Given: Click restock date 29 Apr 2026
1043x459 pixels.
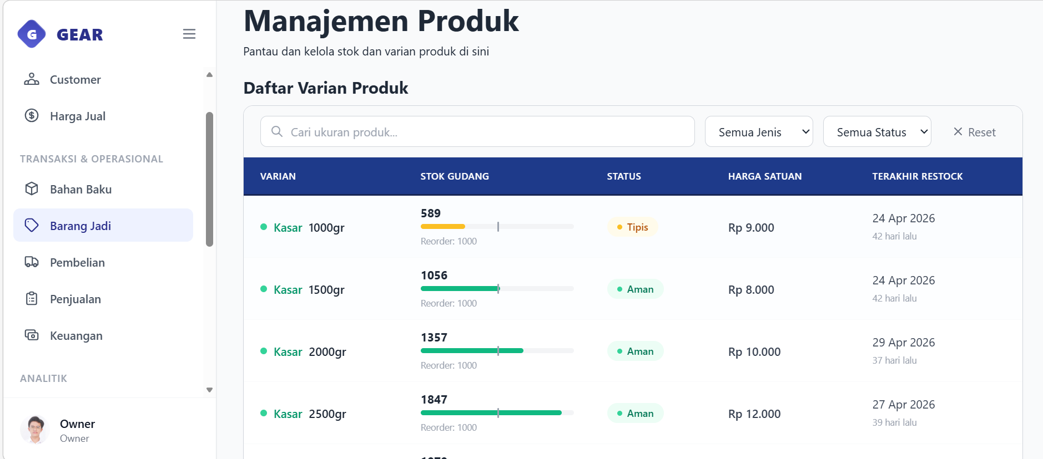Looking at the screenshot, I should tap(904, 343).
